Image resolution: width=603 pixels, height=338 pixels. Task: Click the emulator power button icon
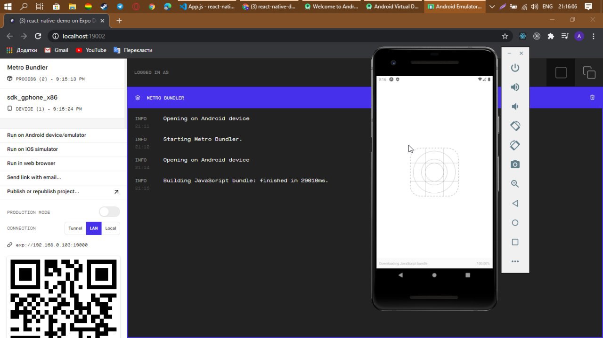pos(515,68)
